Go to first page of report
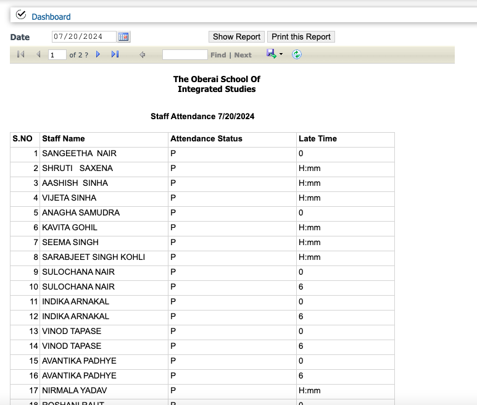 pyautogui.click(x=21, y=54)
